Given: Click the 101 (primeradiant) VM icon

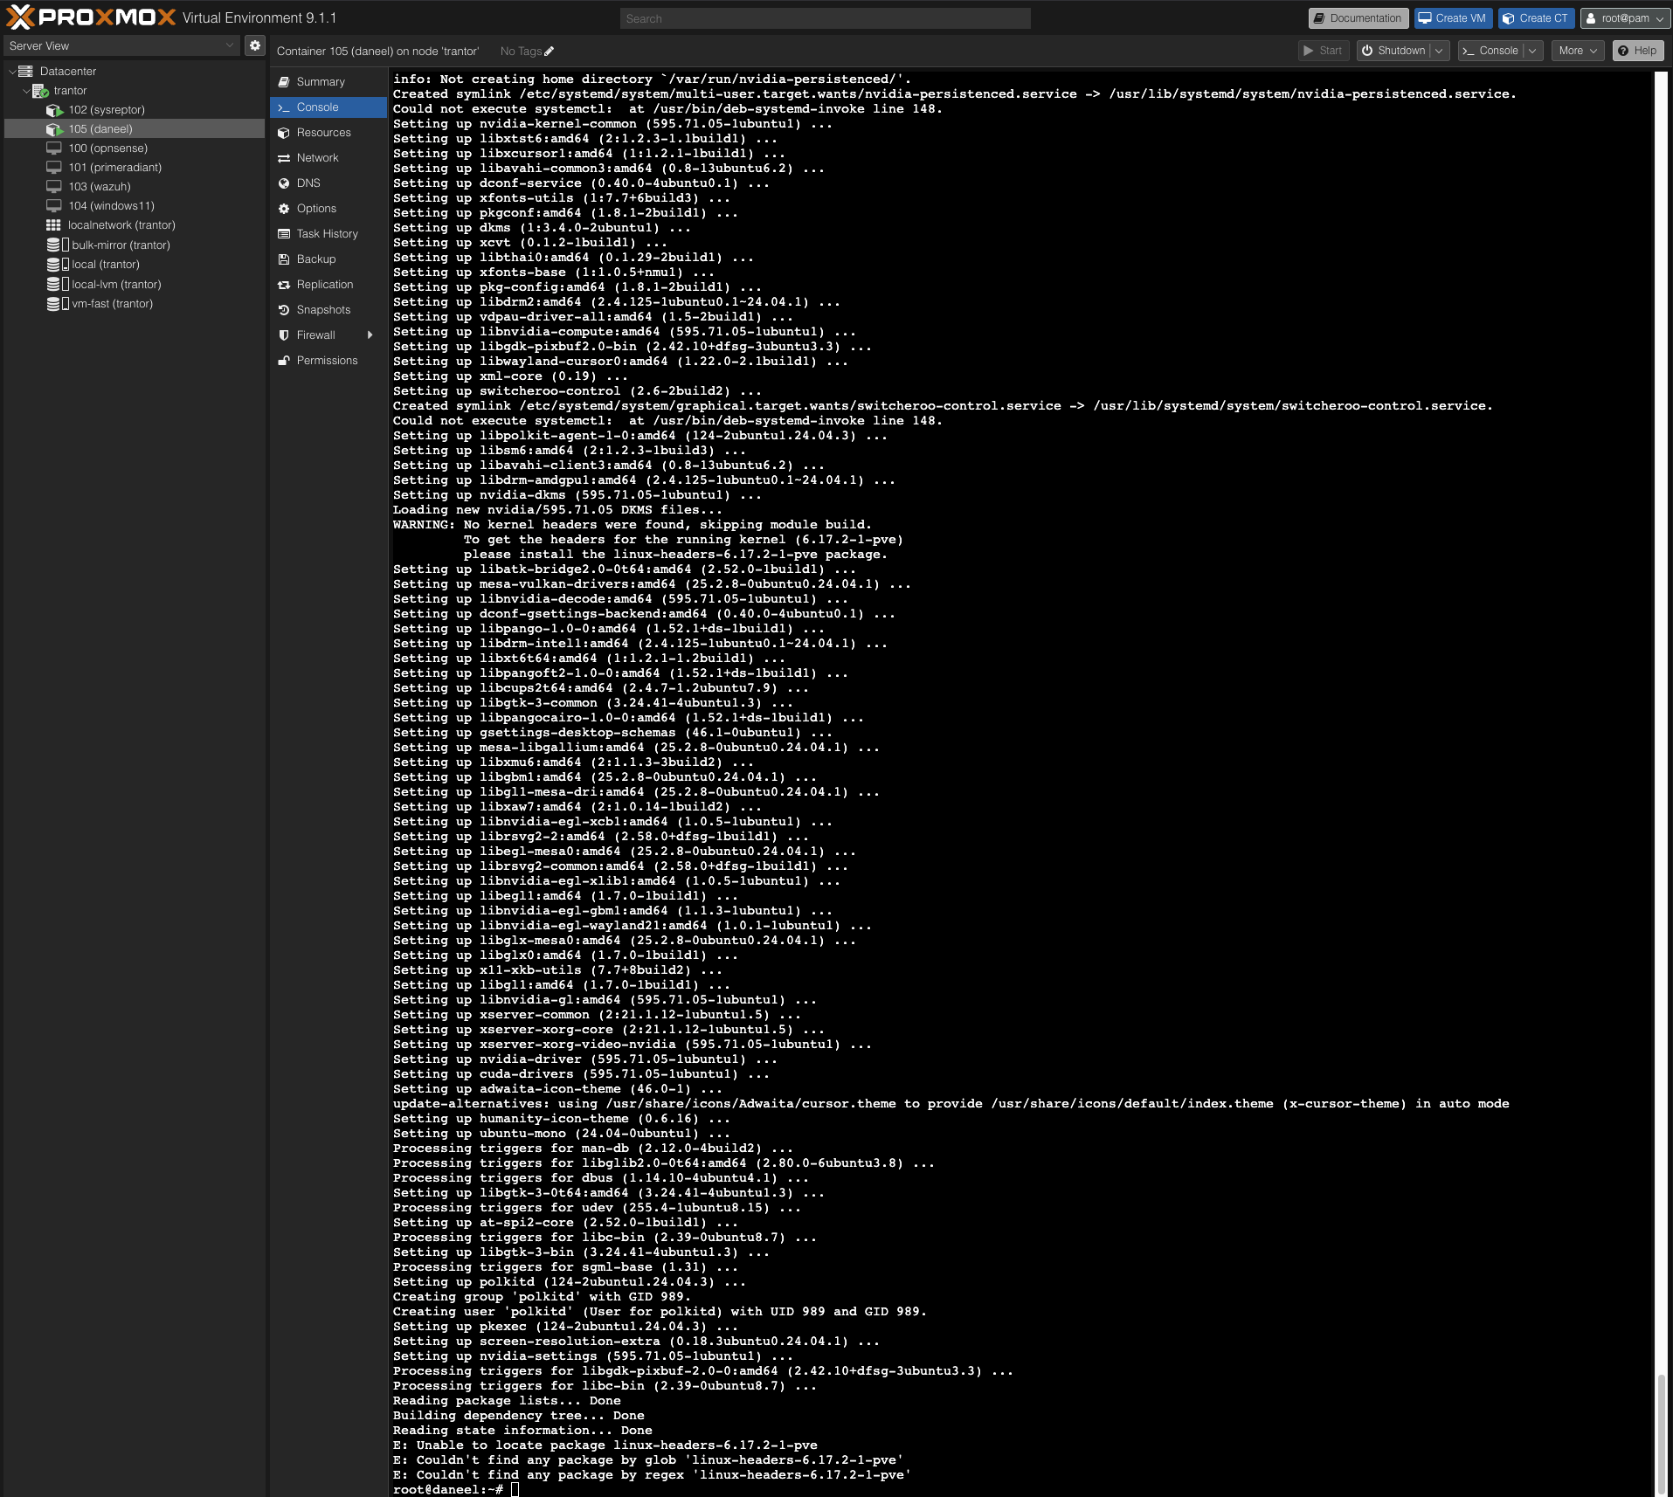Looking at the screenshot, I should click(x=54, y=168).
